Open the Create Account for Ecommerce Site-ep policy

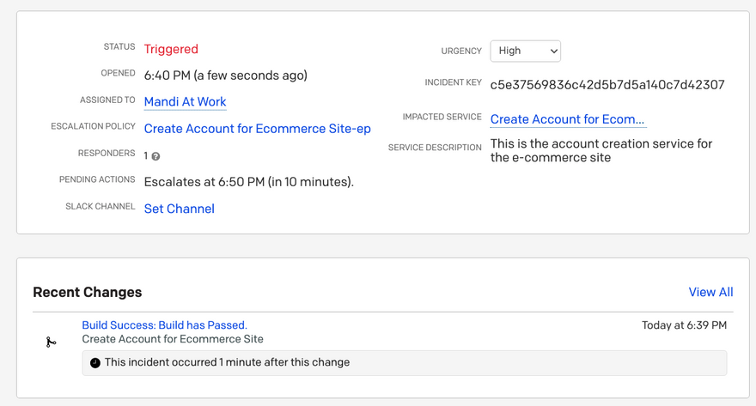coord(257,129)
